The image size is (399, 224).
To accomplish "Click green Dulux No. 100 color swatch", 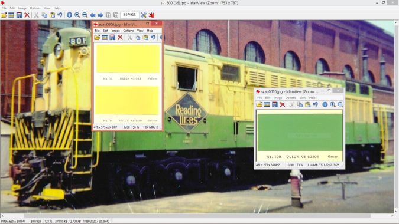I will pyautogui.click(x=300, y=133).
